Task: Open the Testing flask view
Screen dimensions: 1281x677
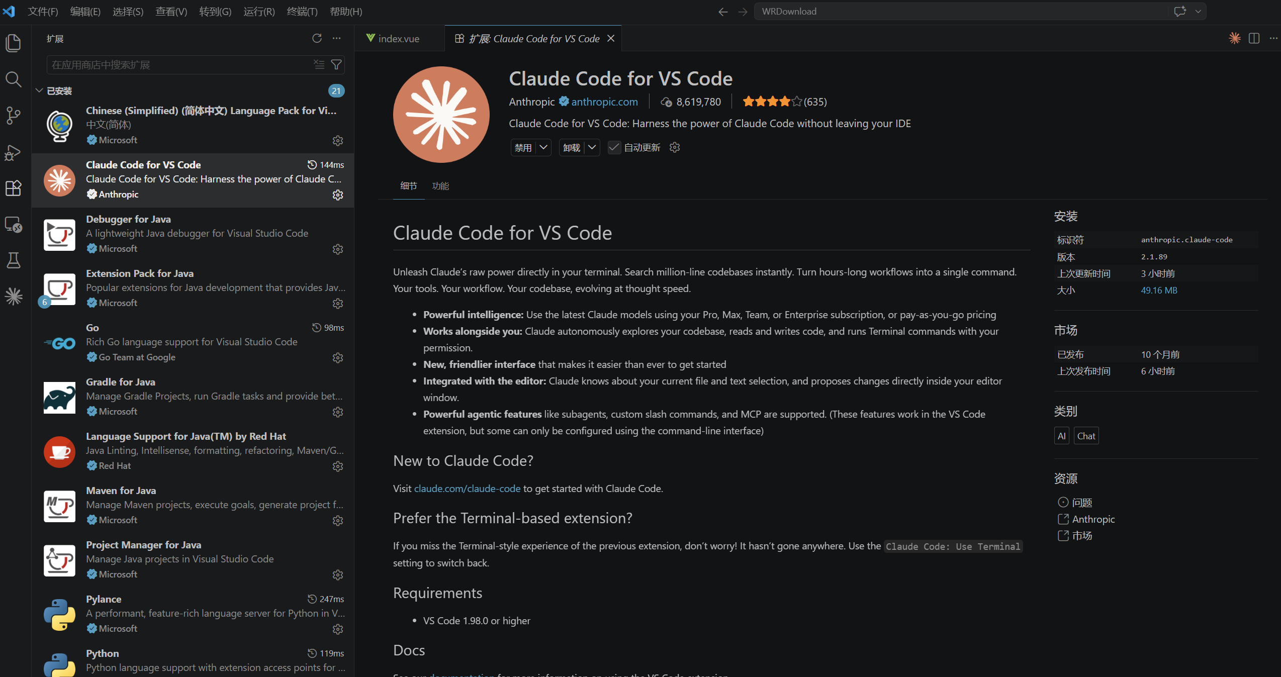Action: coord(14,260)
